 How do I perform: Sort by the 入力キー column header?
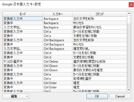point(57,14)
